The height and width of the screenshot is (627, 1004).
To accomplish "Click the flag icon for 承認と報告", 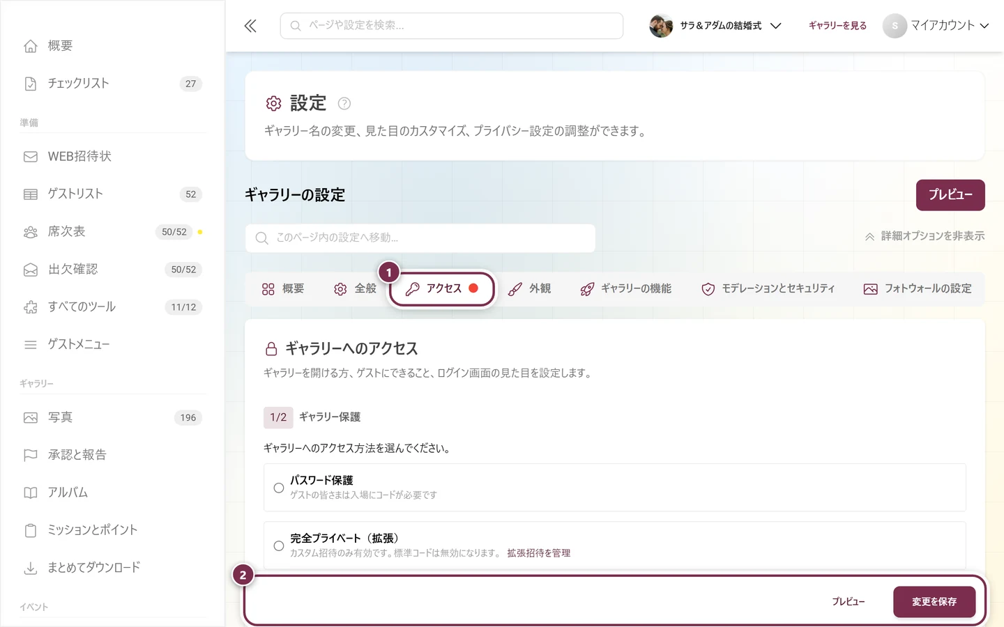I will 31,456.
